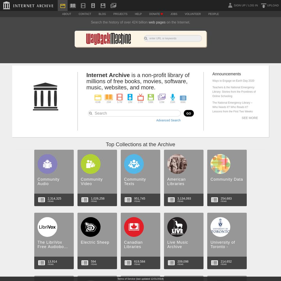Click the 'web pages' link in the tagline
Viewport: 281px width, 281px height.
157,22
